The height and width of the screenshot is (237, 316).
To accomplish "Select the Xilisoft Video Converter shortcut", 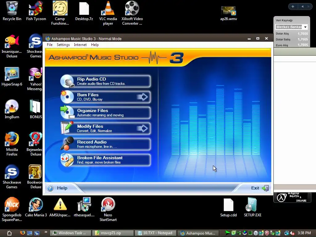I will [x=132, y=13].
